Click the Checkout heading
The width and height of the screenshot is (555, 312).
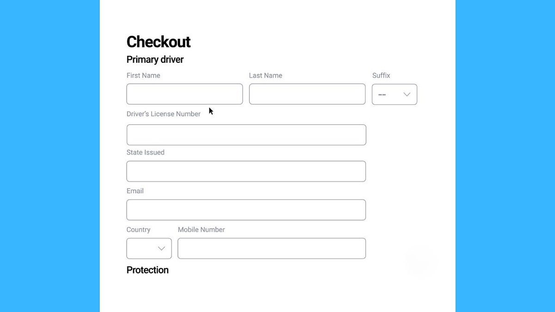pyautogui.click(x=159, y=42)
